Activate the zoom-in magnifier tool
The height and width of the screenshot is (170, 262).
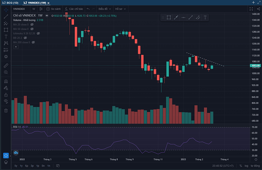click(x=6, y=72)
